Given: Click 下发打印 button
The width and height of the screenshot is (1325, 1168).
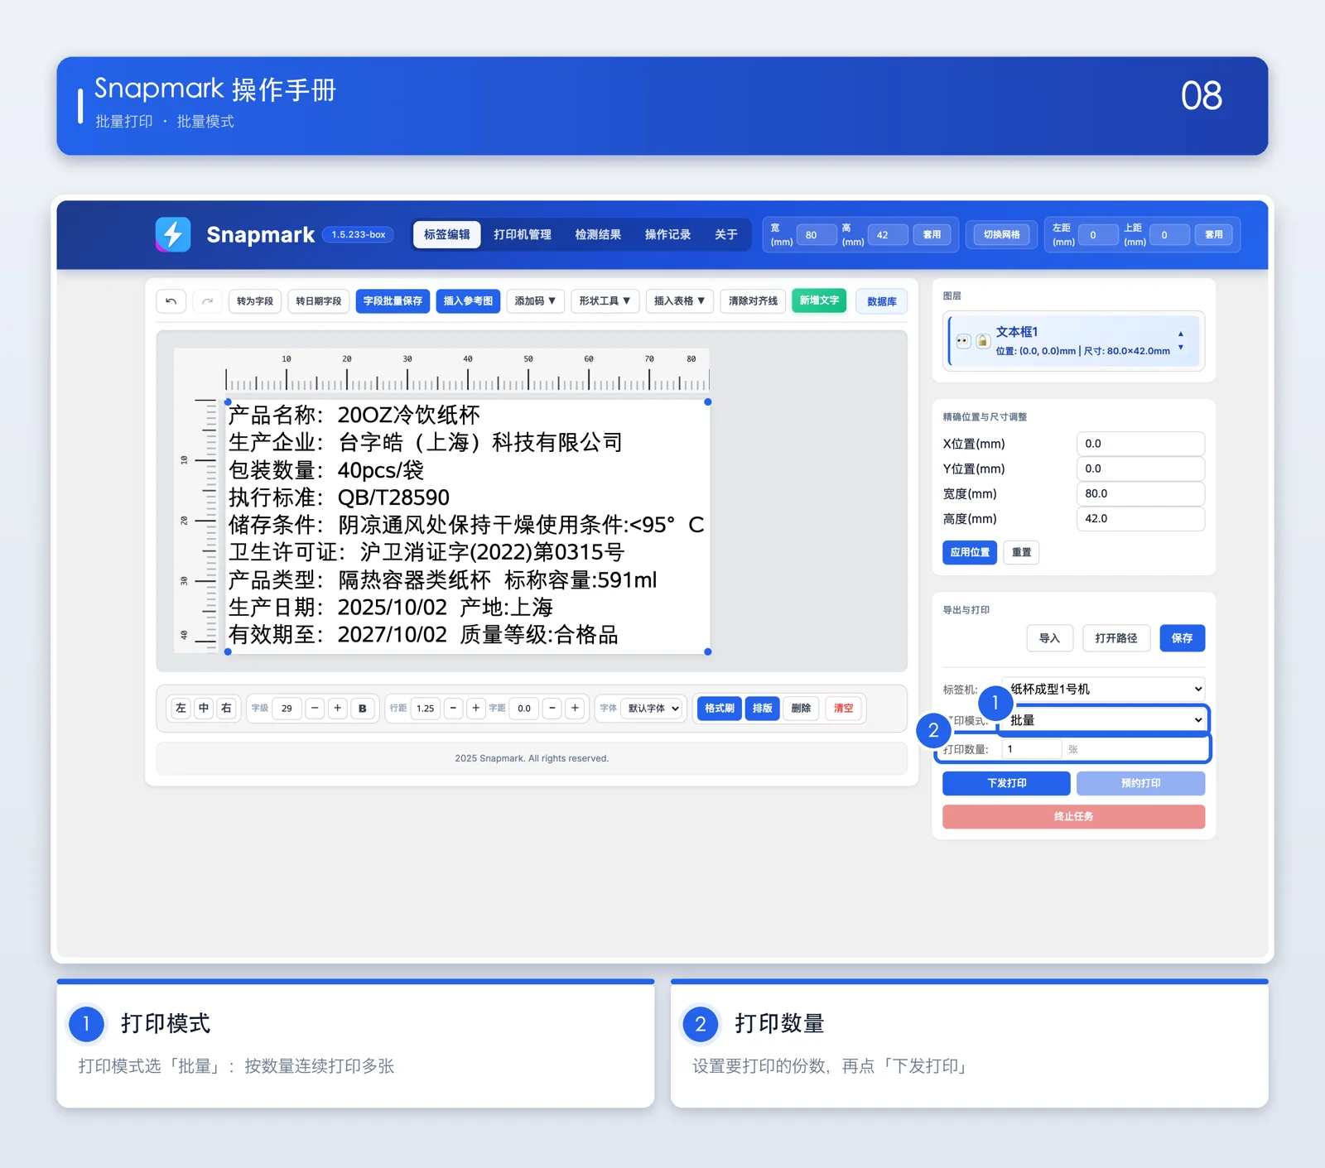Looking at the screenshot, I should pyautogui.click(x=1006, y=783).
